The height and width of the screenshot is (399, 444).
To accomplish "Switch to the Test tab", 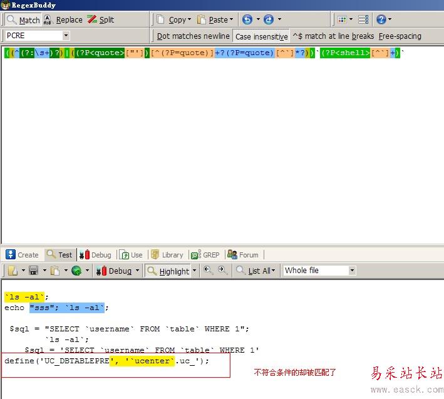I will point(59,254).
